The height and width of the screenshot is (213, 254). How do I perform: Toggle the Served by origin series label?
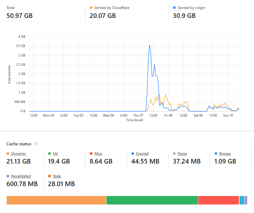[191, 8]
